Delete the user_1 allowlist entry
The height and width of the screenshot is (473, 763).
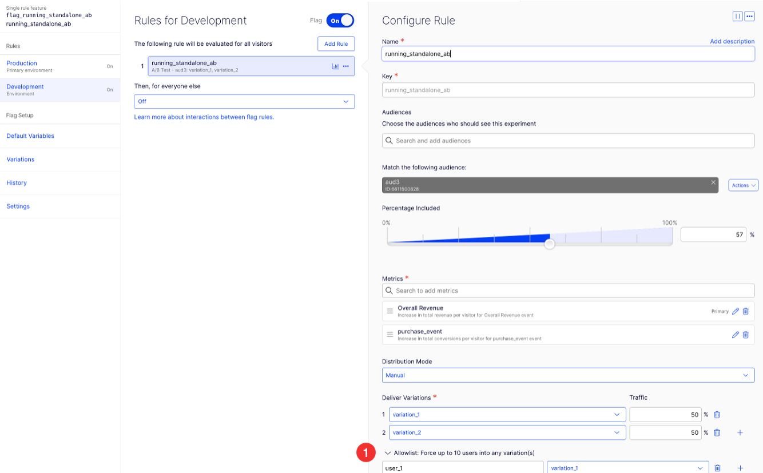717,468
